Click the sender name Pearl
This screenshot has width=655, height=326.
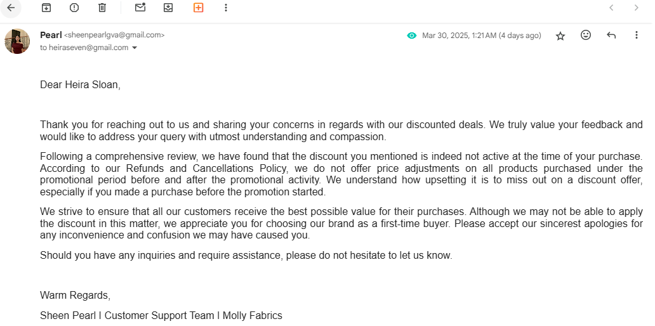point(51,35)
